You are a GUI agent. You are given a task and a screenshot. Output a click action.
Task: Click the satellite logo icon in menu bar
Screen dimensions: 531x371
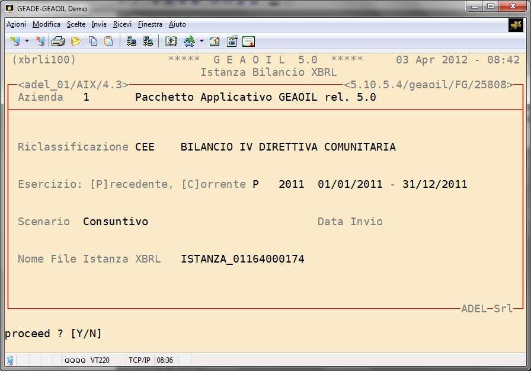pos(516,25)
